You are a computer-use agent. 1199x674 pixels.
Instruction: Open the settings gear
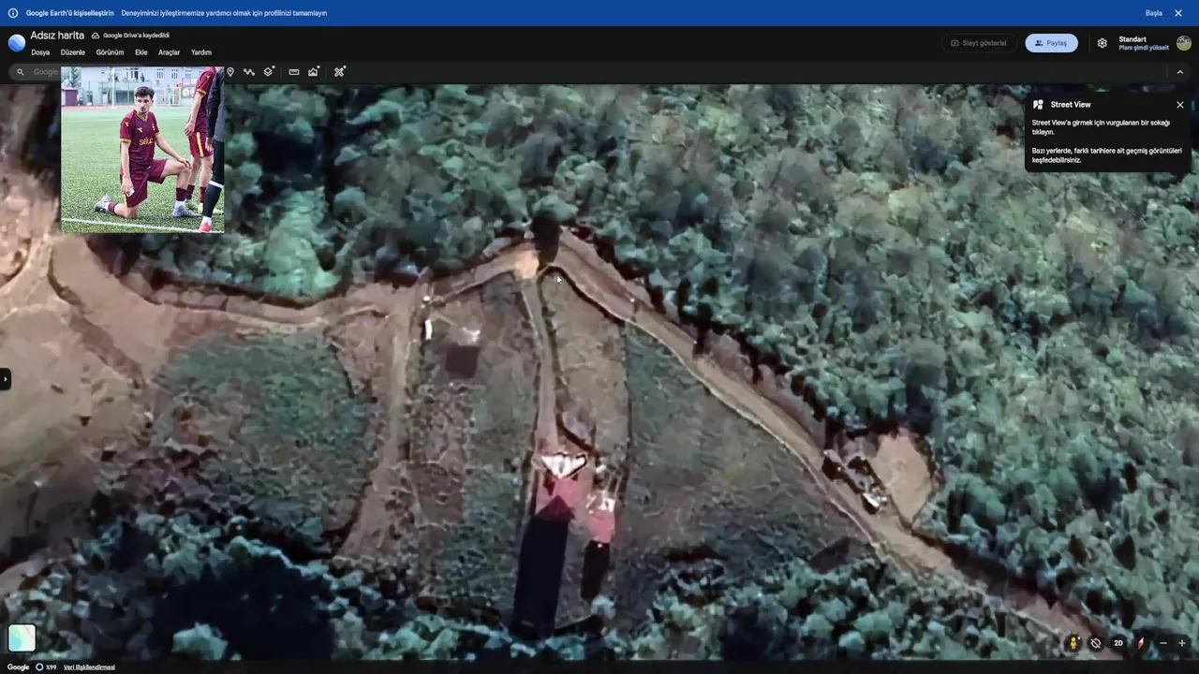pyautogui.click(x=1103, y=43)
